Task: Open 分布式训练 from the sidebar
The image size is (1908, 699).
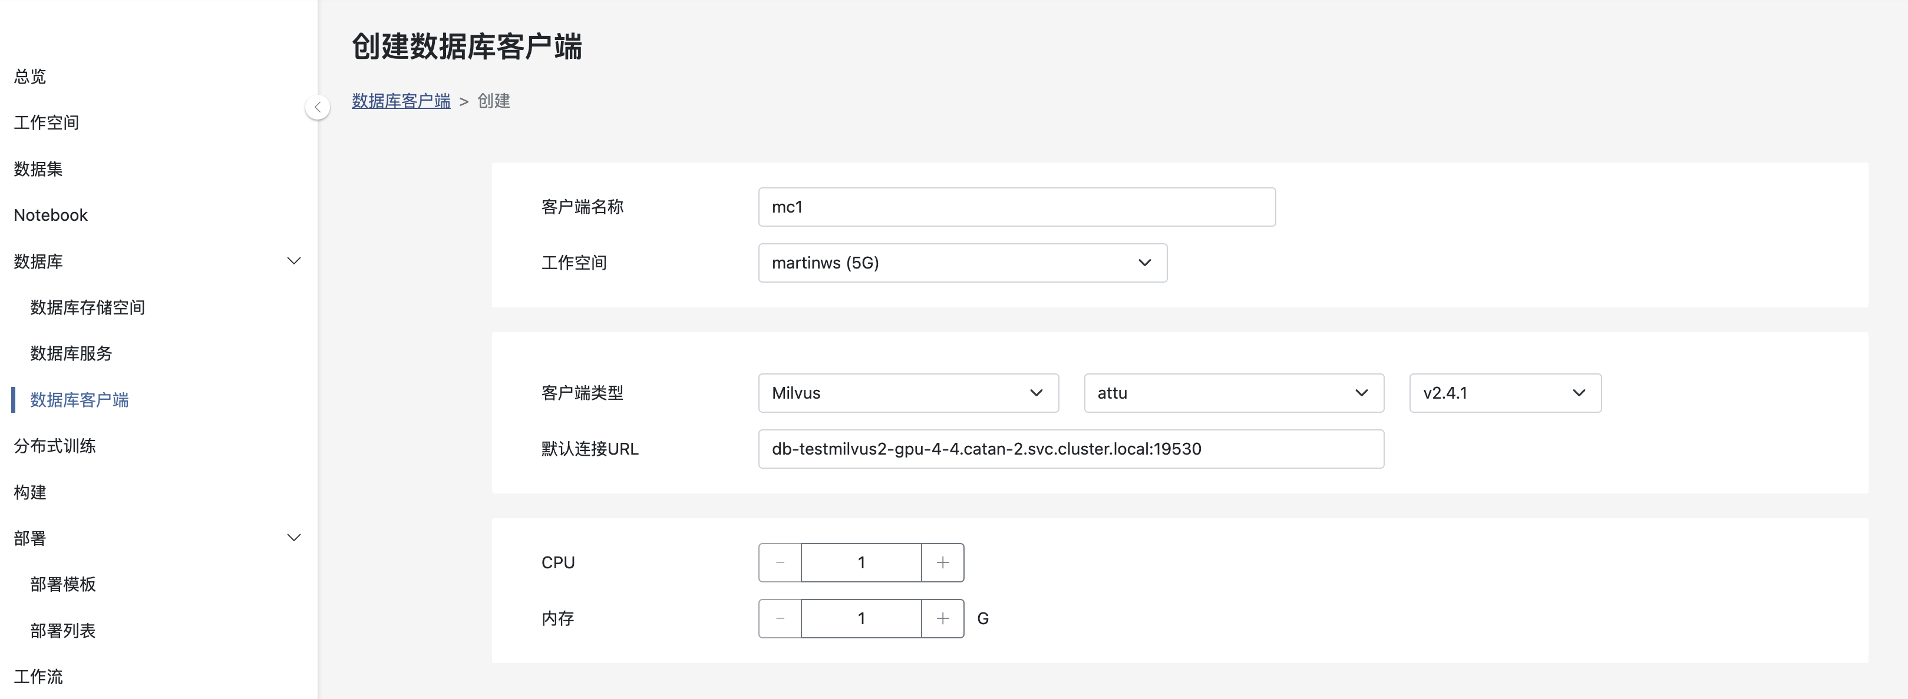Action: [x=55, y=446]
